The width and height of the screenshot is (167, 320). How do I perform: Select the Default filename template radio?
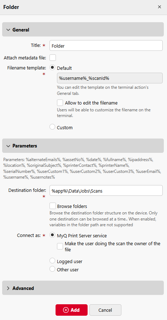(x=52, y=68)
